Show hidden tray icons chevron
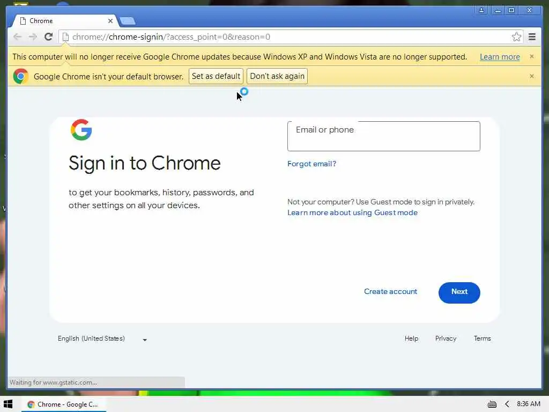 pos(507,404)
